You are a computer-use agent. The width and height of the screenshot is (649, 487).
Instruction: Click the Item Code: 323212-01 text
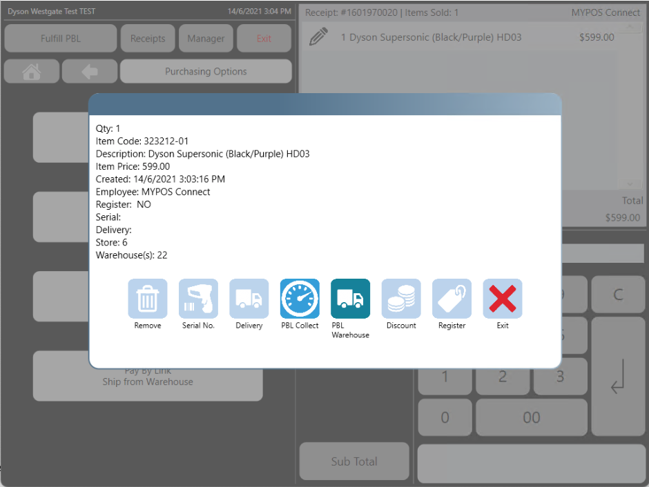coord(142,141)
